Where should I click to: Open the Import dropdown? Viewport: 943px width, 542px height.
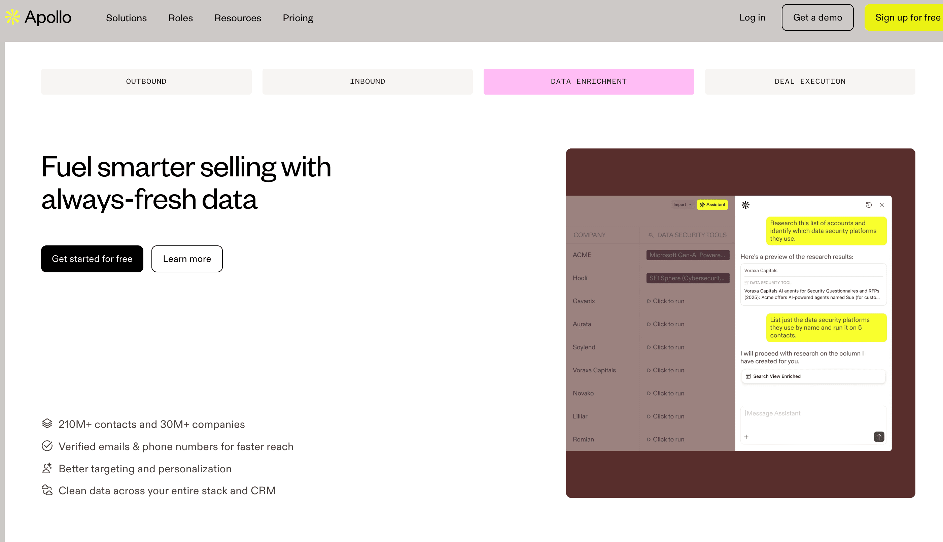[x=681, y=204]
